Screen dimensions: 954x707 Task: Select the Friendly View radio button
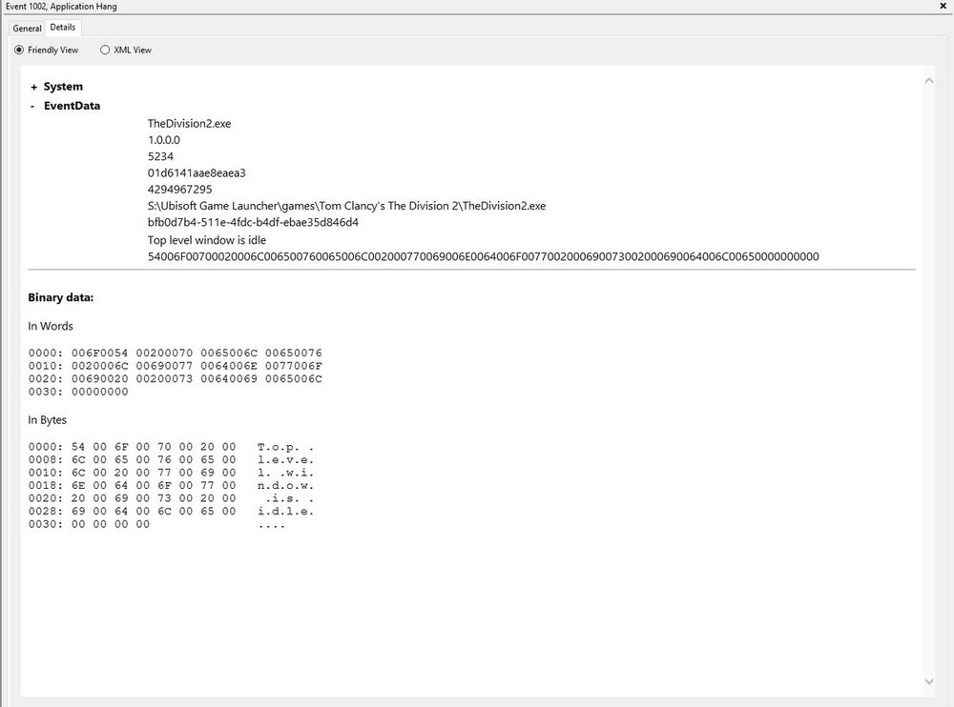19,50
